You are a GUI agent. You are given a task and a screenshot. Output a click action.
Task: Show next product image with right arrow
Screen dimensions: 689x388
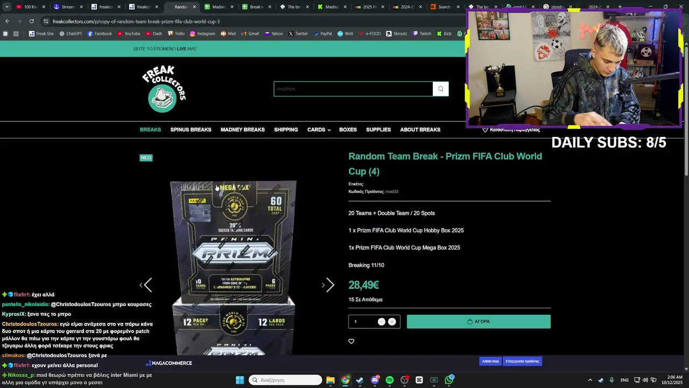click(x=329, y=285)
